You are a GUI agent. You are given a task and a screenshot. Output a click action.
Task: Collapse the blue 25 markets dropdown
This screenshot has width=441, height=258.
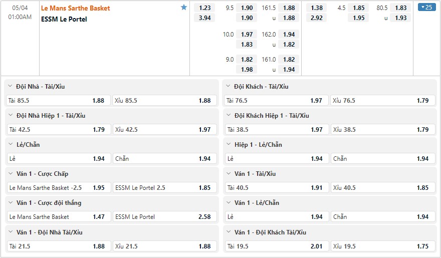coord(426,8)
